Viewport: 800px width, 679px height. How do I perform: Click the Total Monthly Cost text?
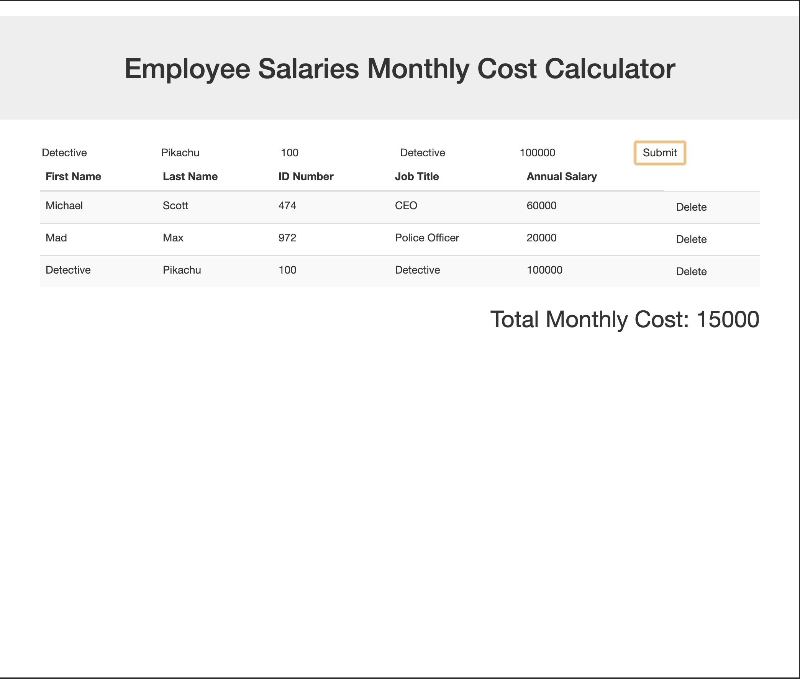pos(624,320)
